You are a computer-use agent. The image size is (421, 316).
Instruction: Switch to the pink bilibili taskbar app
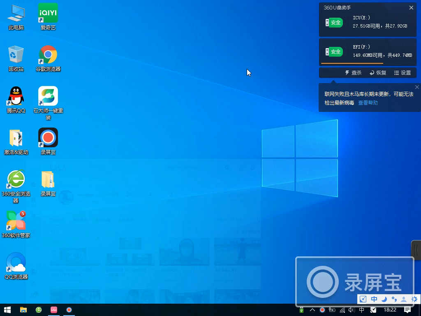[x=54, y=310]
